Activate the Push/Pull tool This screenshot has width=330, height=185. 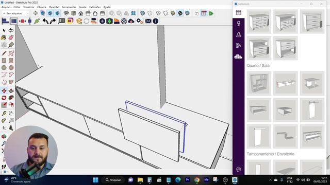coord(11,90)
